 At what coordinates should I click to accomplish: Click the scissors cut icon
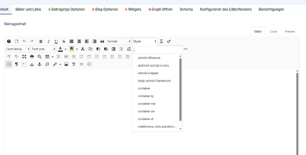tap(83, 49)
